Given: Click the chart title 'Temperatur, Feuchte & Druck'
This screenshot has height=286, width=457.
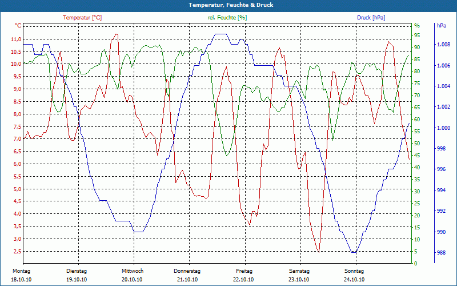Looking at the screenshot, I should click(231, 5).
